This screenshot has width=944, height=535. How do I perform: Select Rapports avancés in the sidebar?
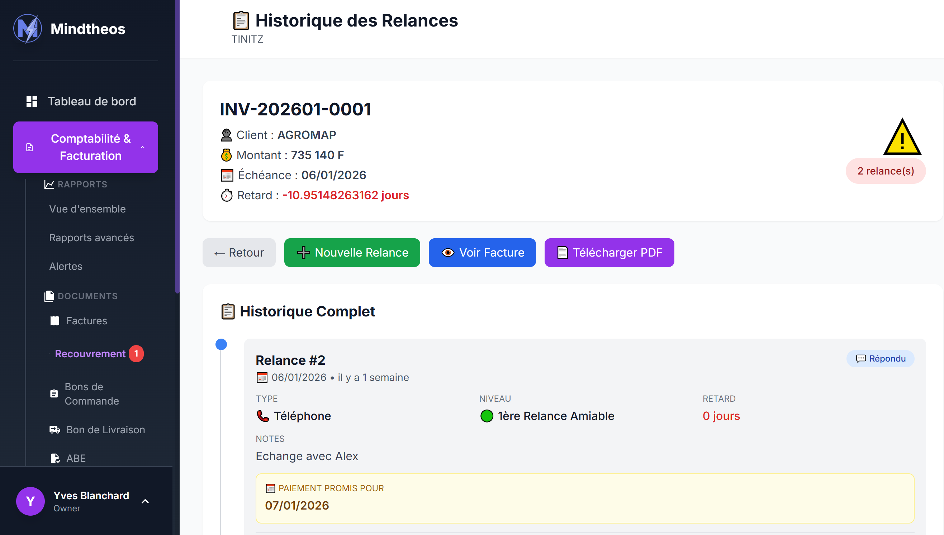coord(91,237)
